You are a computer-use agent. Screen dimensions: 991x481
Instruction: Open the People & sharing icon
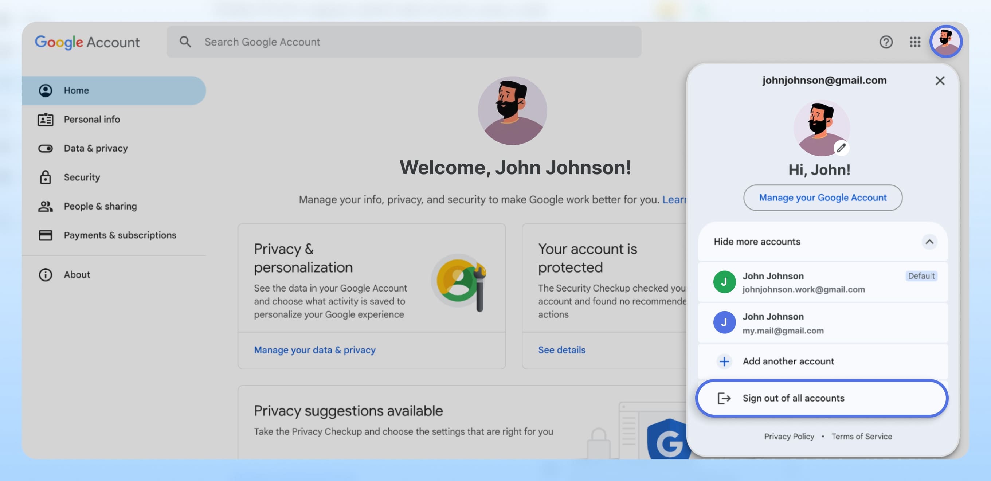tap(45, 206)
